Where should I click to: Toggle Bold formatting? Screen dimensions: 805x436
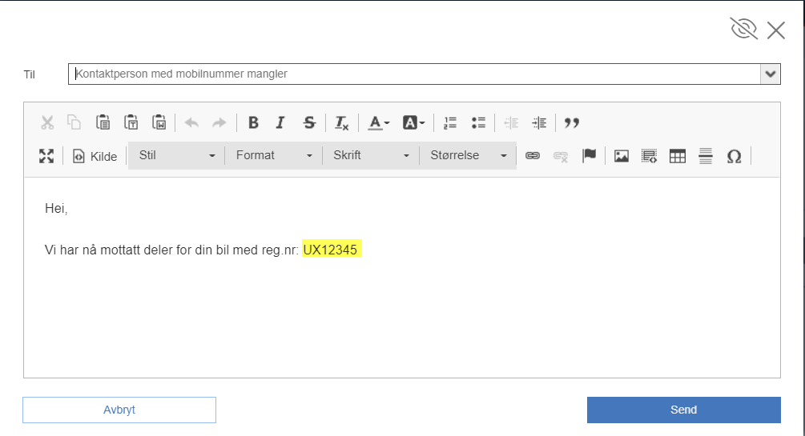pos(253,122)
